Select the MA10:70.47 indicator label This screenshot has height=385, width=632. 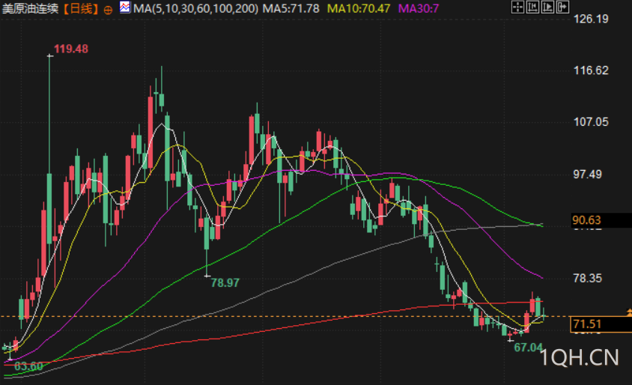click(x=359, y=8)
